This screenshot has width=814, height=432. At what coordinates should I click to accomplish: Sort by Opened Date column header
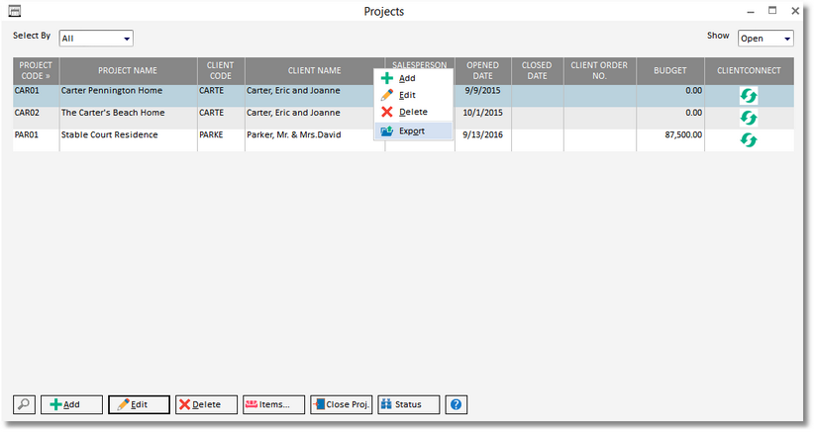click(483, 71)
